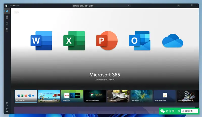Click the Excel icon in the banner

pyautogui.click(x=74, y=41)
